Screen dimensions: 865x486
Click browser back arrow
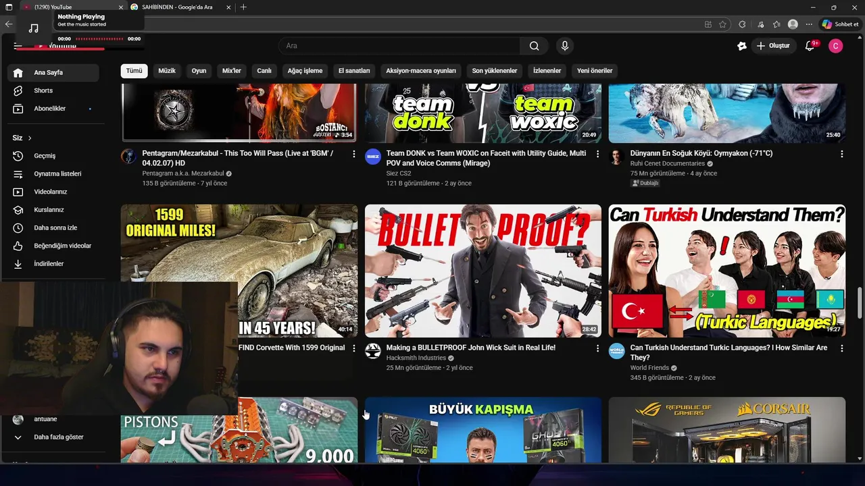click(x=8, y=24)
